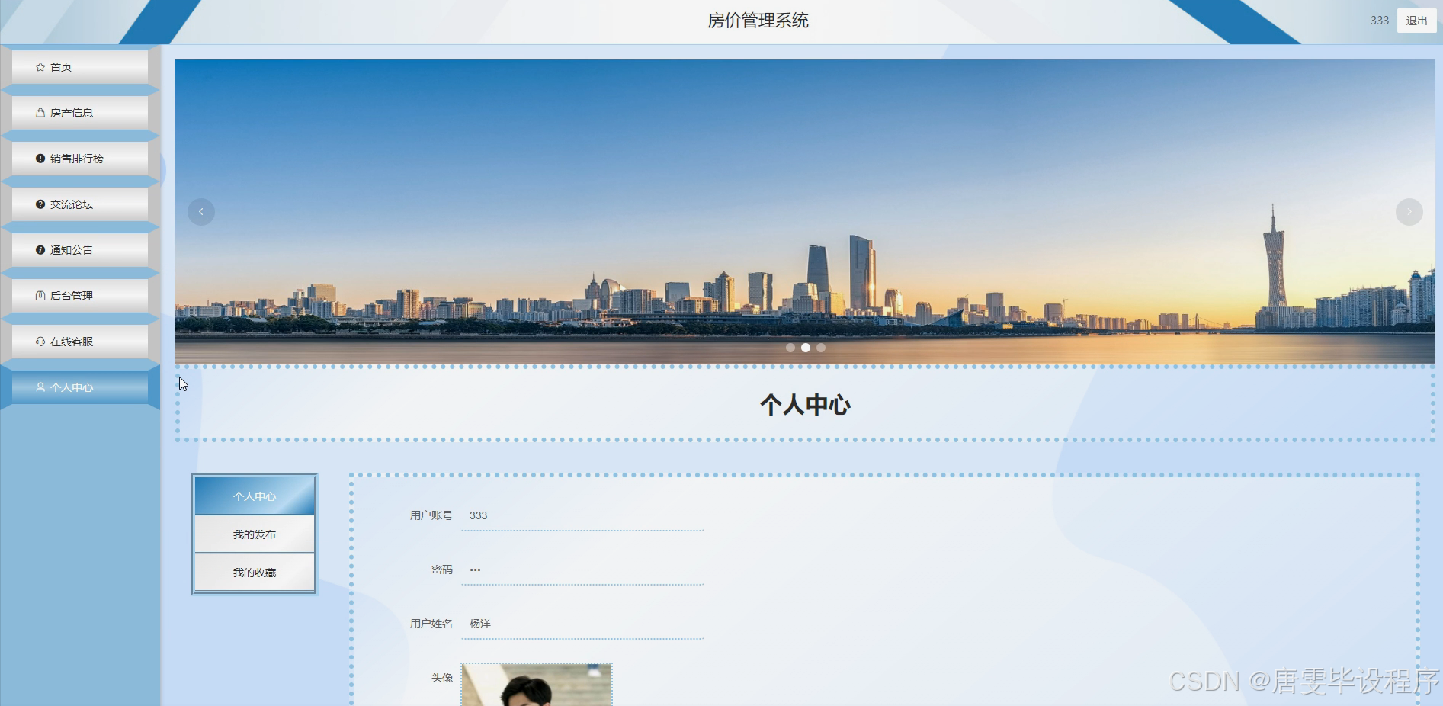The image size is (1443, 706).
Task: Click the 退出 logout button
Action: [x=1416, y=21]
